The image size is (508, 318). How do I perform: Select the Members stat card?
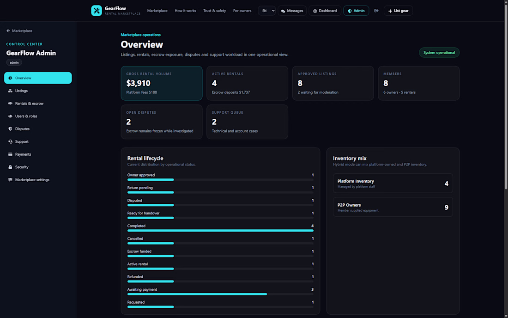(418, 83)
